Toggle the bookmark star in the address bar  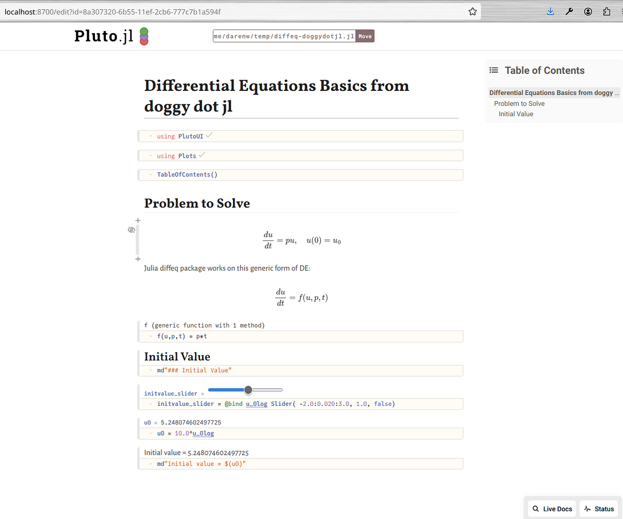[472, 11]
